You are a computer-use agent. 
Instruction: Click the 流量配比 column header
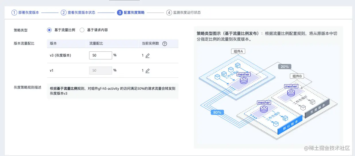[x=96, y=44]
